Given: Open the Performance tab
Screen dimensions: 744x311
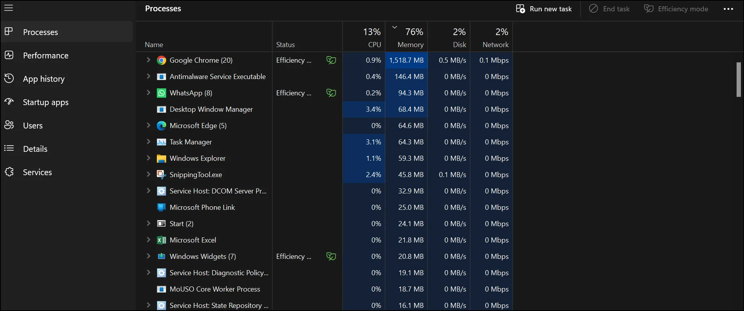Looking at the screenshot, I should tap(67, 55).
